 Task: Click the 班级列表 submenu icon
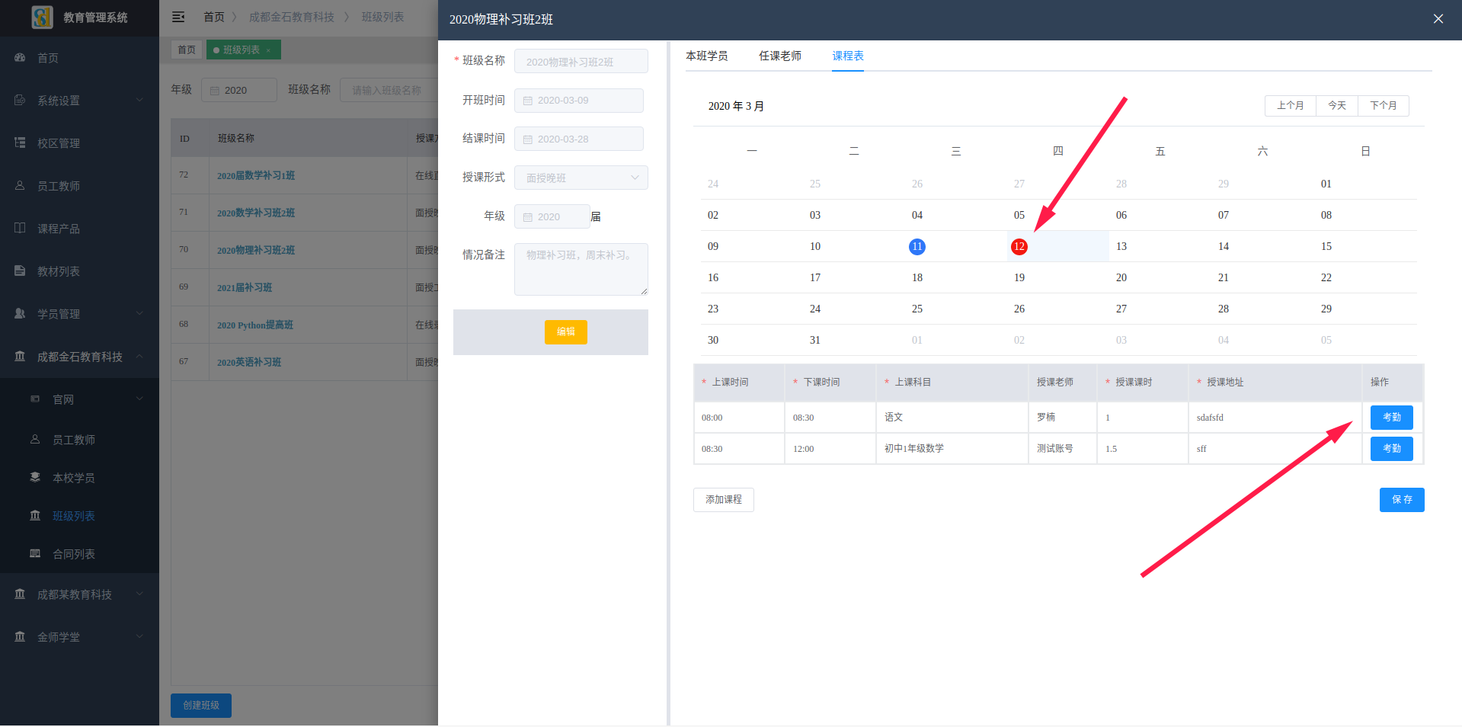tap(35, 516)
